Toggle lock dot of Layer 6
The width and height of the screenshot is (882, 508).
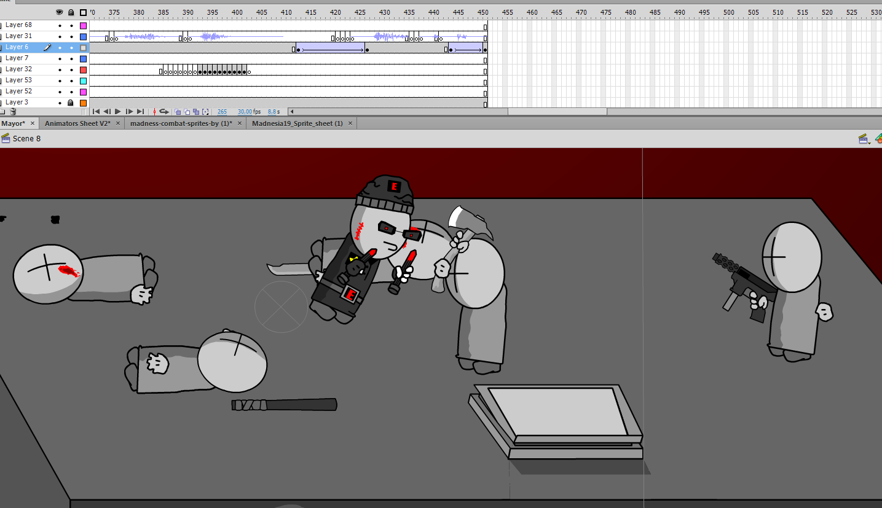tap(71, 48)
